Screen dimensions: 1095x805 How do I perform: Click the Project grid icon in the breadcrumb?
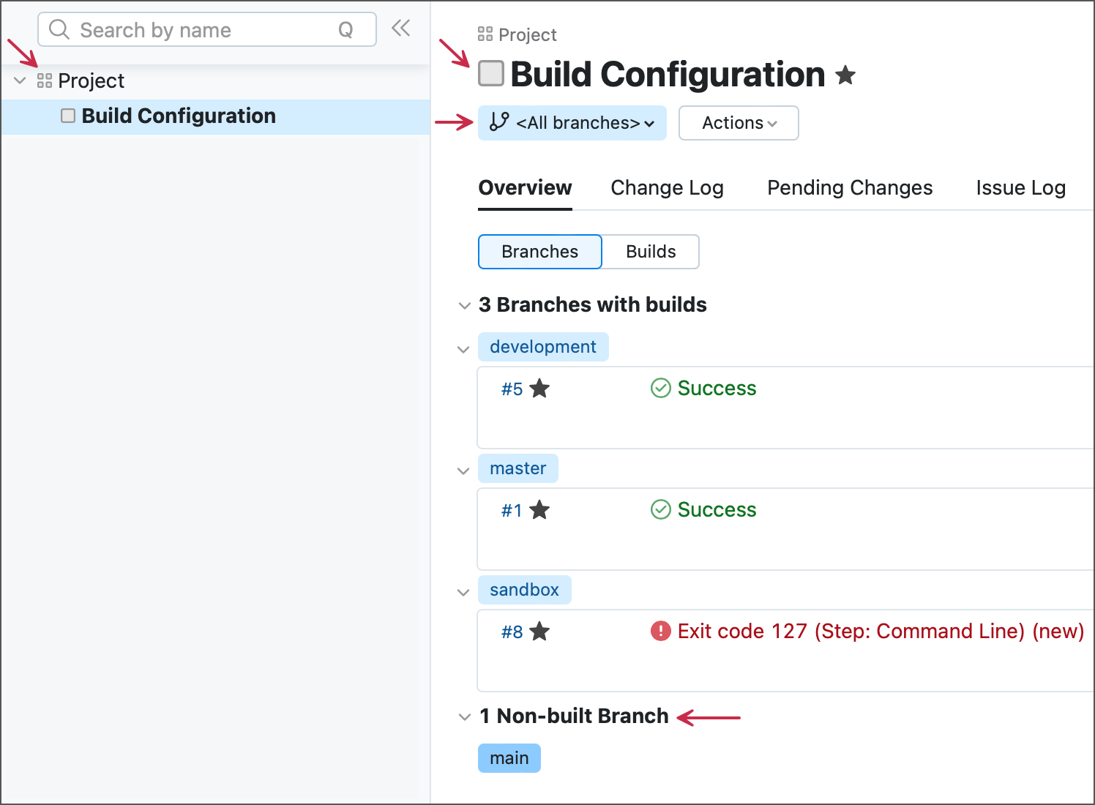click(x=483, y=34)
